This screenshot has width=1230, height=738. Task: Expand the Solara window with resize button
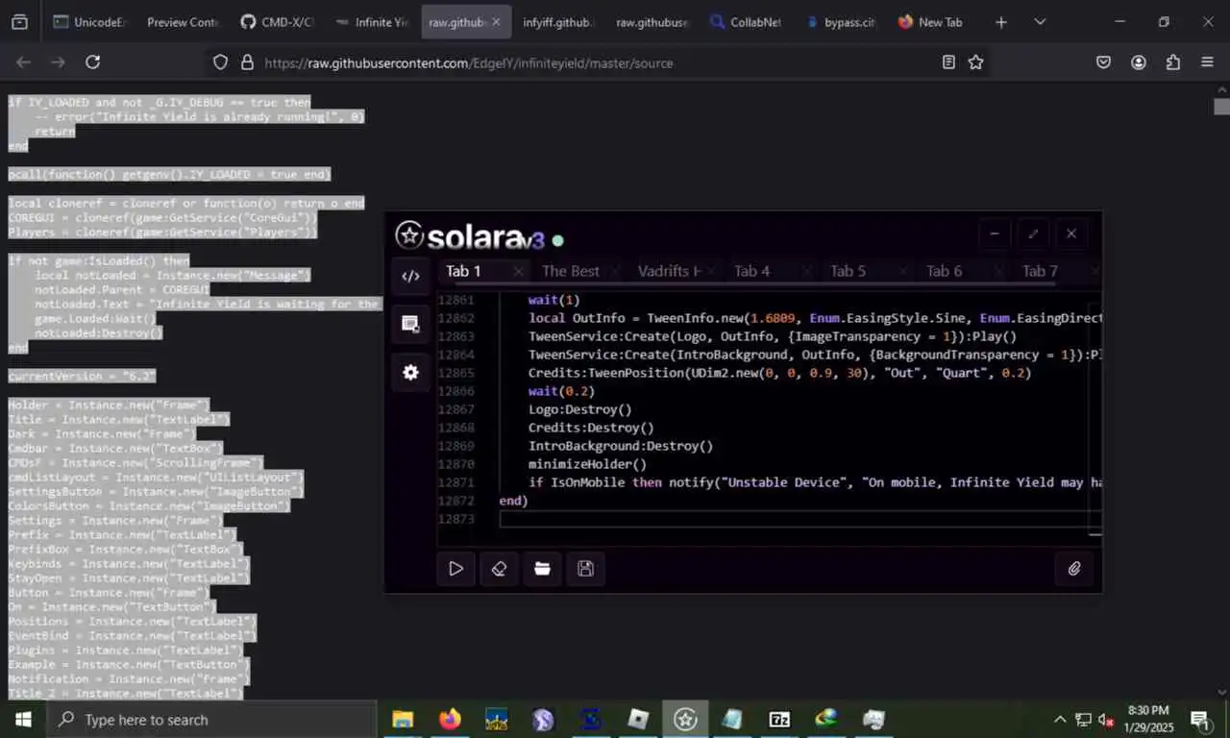click(x=1033, y=234)
